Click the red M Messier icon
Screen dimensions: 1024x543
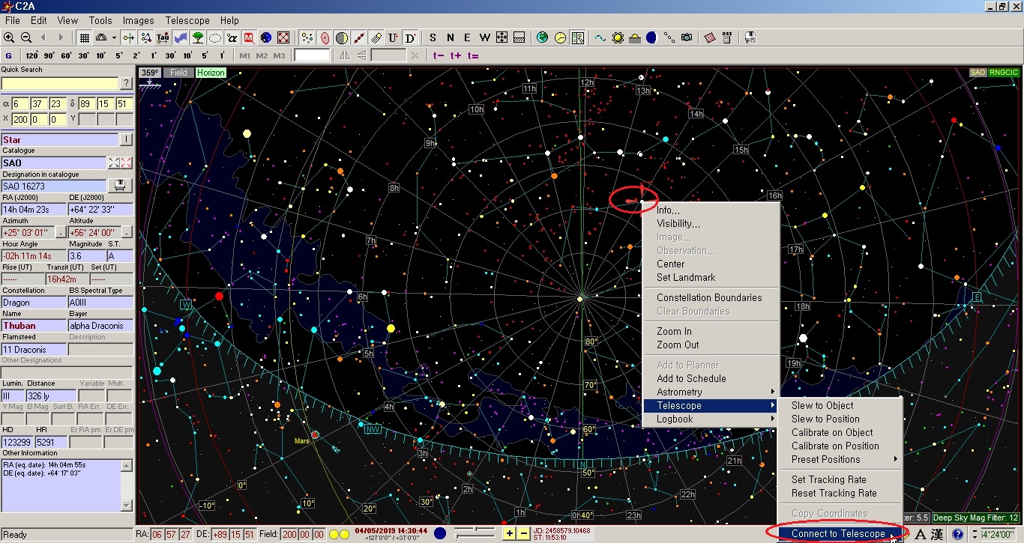pos(250,37)
